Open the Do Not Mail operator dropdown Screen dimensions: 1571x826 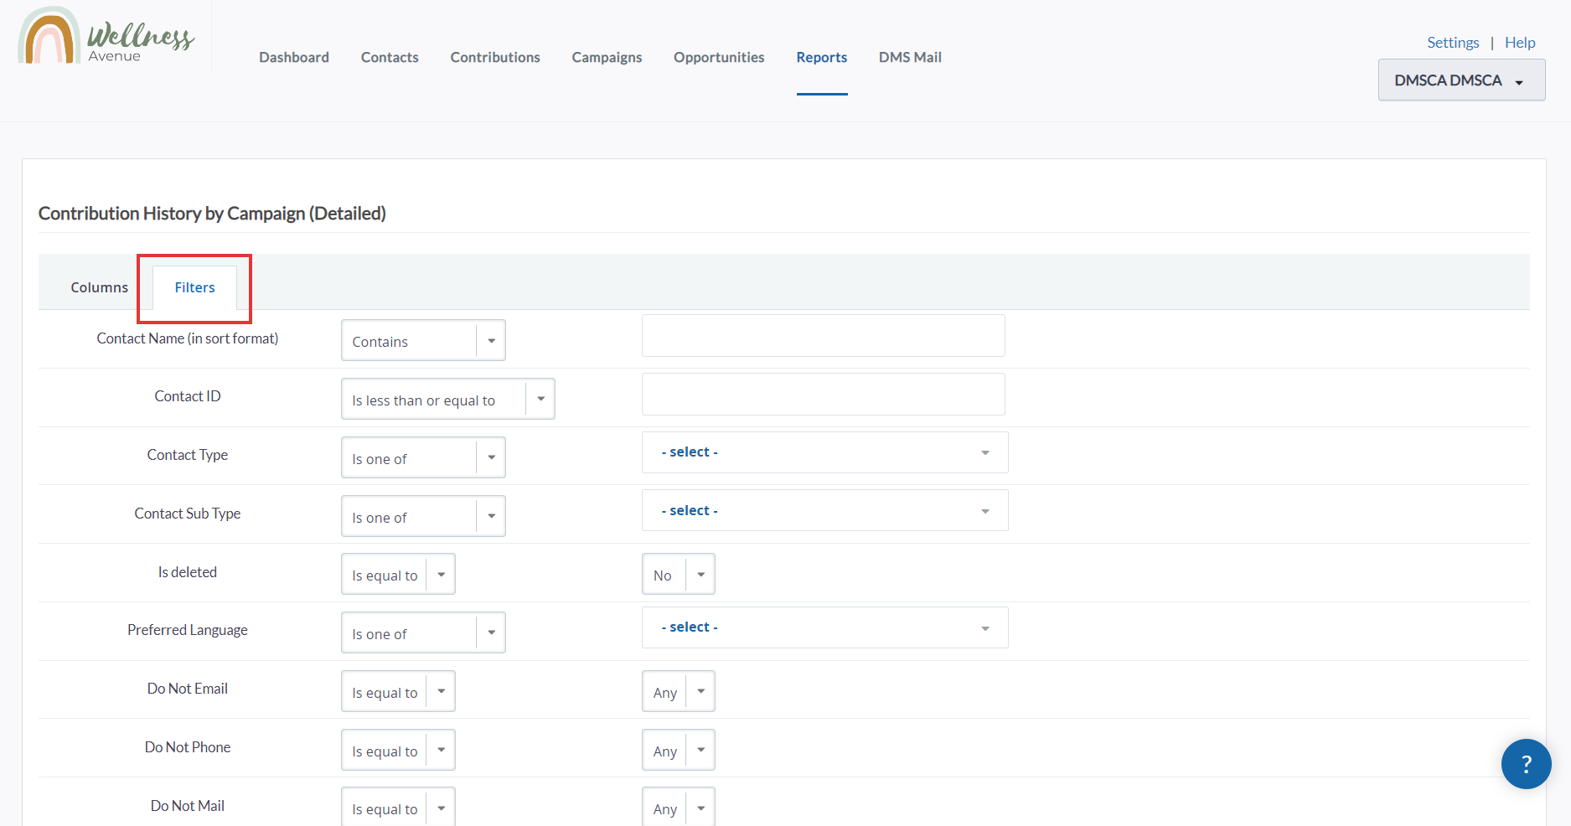398,807
